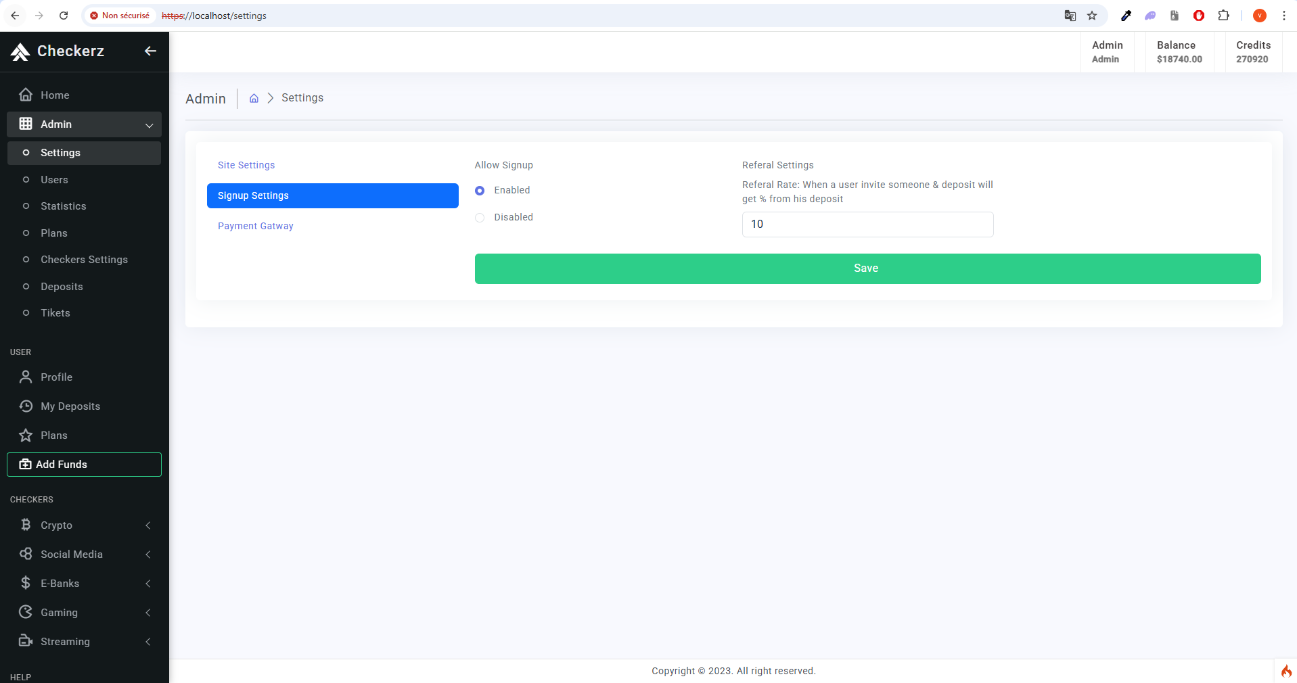This screenshot has width=1297, height=683.
Task: Expand the Gaming chevron
Action: click(x=148, y=613)
